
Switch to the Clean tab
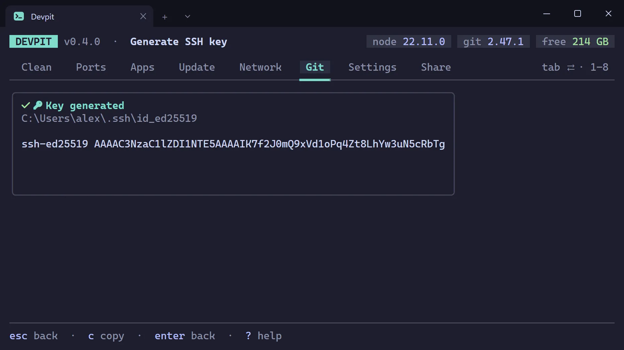click(37, 67)
